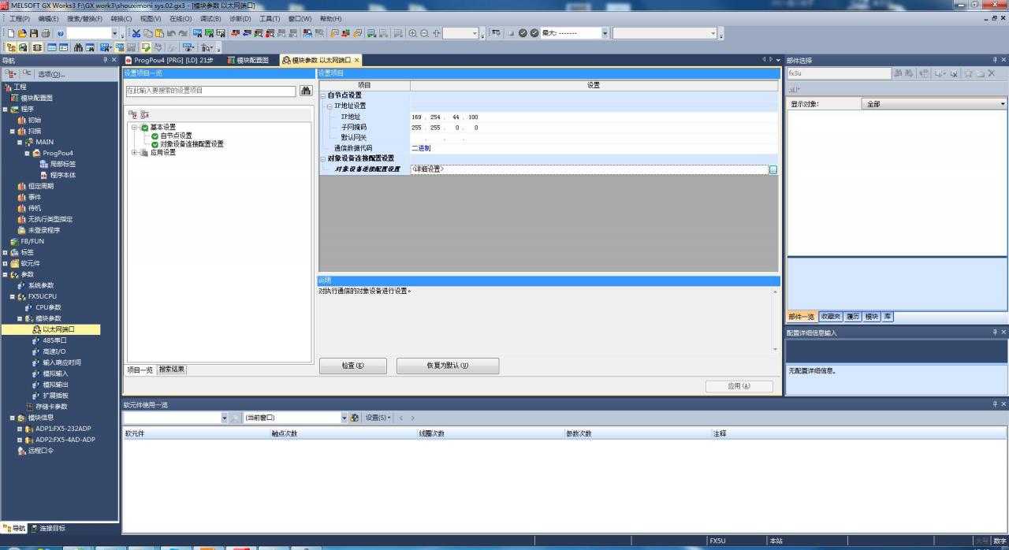1009x550 pixels.
Task: Click the Paste clipboard icon
Action: coord(159,33)
